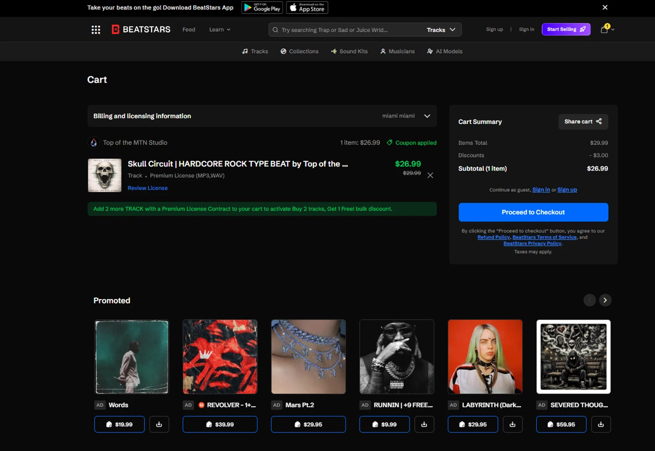This screenshot has width=655, height=451.
Task: Download the LABYRINTH track for free
Action: click(x=513, y=424)
